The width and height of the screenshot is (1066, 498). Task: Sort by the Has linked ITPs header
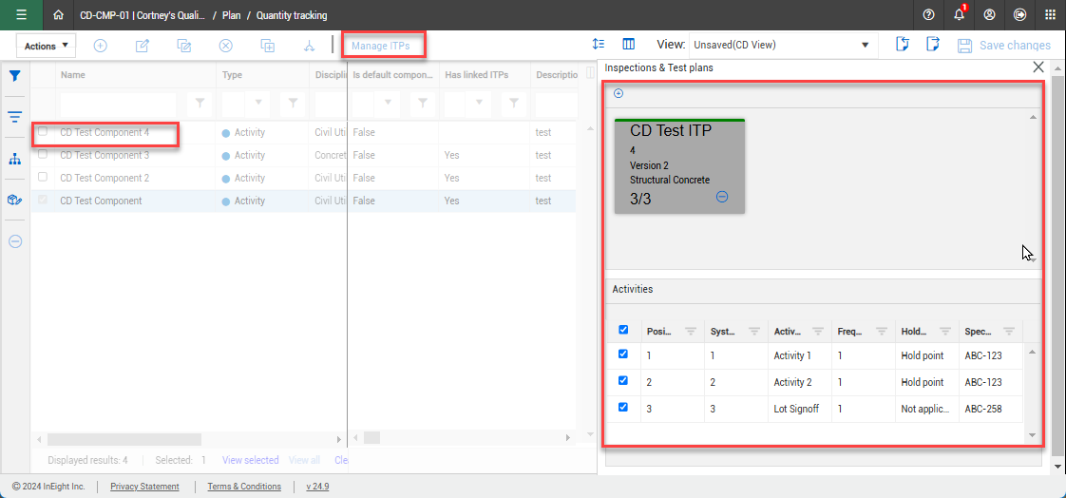tap(477, 75)
